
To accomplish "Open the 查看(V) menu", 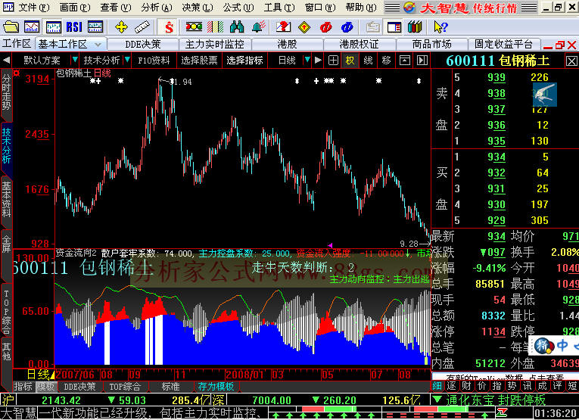I will tap(115, 8).
